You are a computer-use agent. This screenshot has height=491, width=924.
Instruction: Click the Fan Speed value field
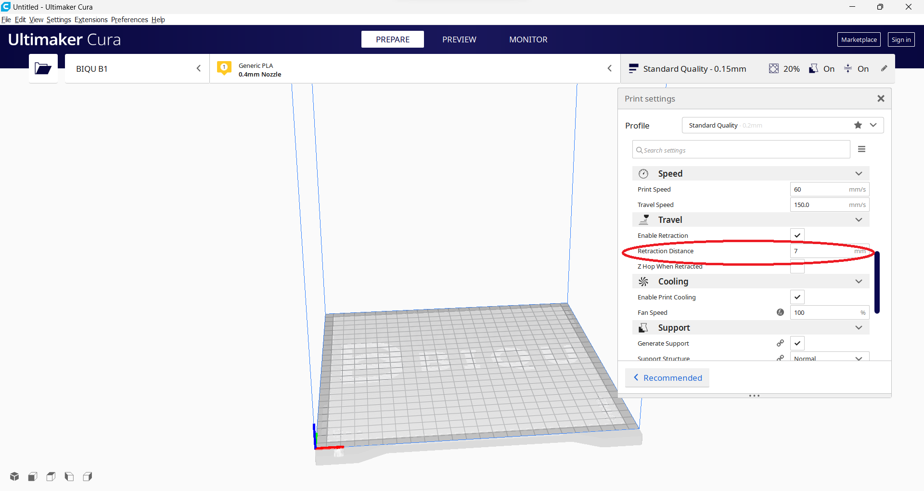click(830, 312)
